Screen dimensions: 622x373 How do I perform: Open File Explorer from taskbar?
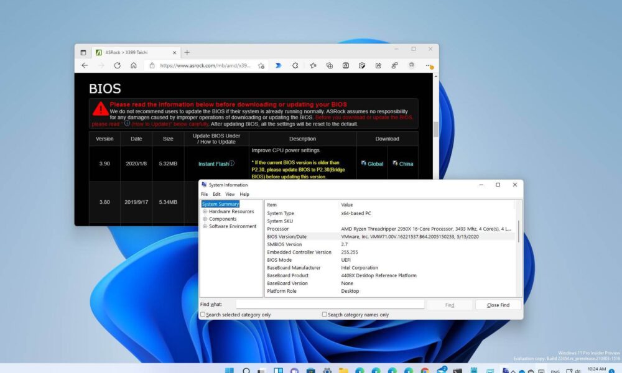coord(343,371)
